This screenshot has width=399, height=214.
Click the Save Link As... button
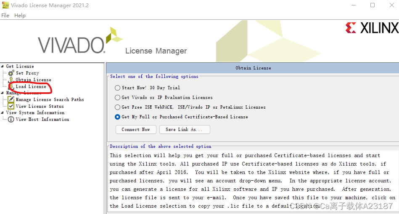coord(185,130)
